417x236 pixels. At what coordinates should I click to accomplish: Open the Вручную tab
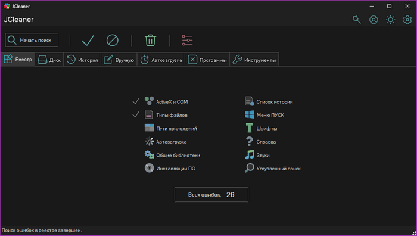(x=119, y=60)
